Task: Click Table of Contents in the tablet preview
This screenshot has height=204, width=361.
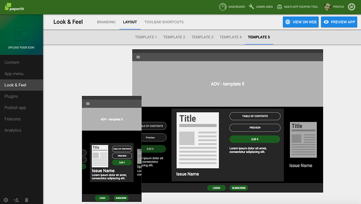Action: (255, 116)
